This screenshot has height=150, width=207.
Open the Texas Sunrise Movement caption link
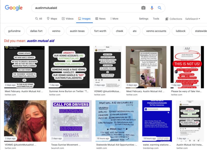[66, 145]
